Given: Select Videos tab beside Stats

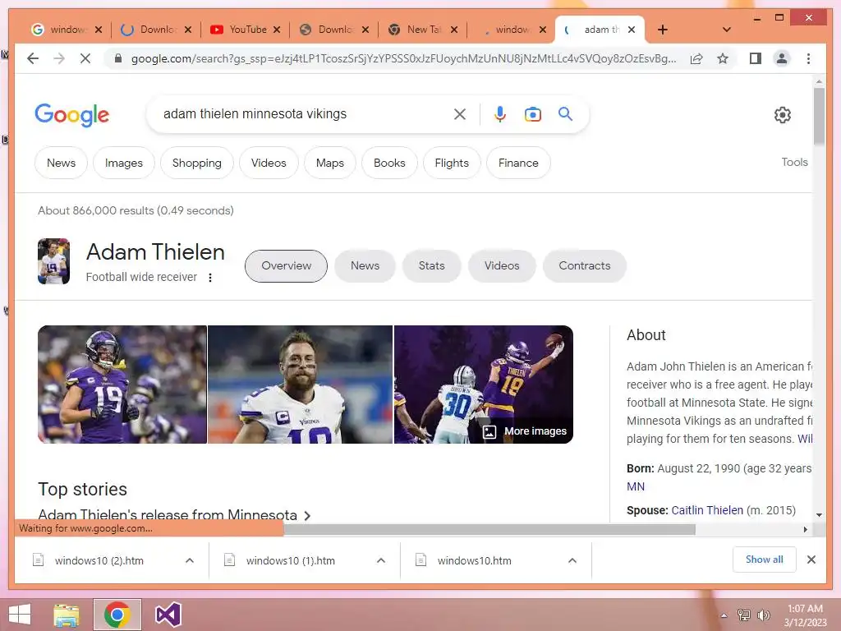Looking at the screenshot, I should tap(502, 265).
